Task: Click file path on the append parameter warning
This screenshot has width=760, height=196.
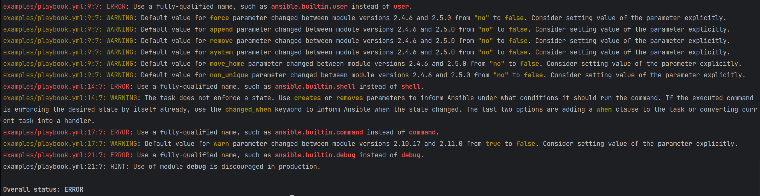Action: pos(52,29)
